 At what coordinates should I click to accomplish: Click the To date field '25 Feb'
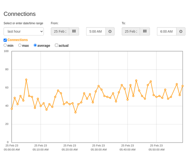tap(131, 31)
